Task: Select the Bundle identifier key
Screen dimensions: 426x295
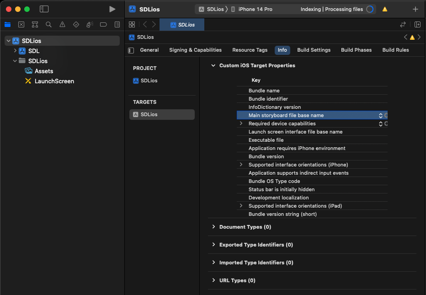Action: [x=268, y=99]
